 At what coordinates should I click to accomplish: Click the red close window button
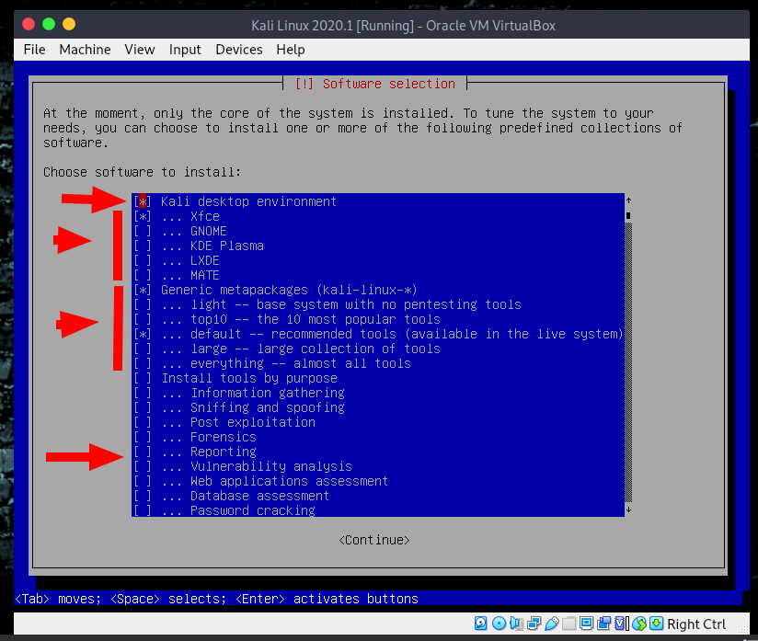[29, 24]
